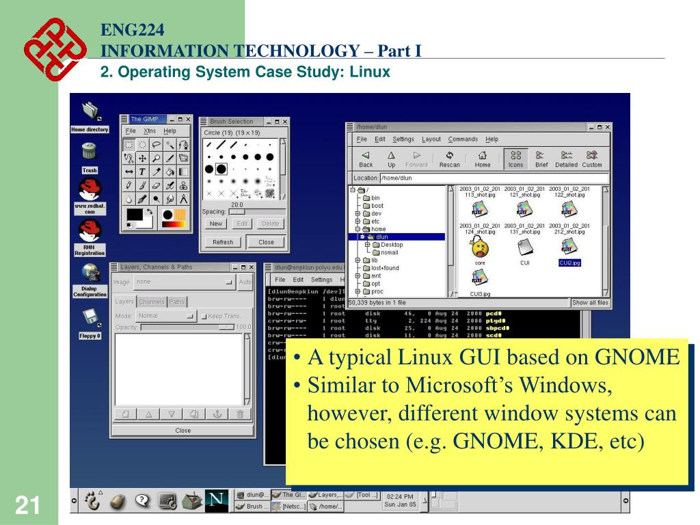Activate the Intelligent Scissors tool
The width and height of the screenshot is (700, 525).
point(129,158)
